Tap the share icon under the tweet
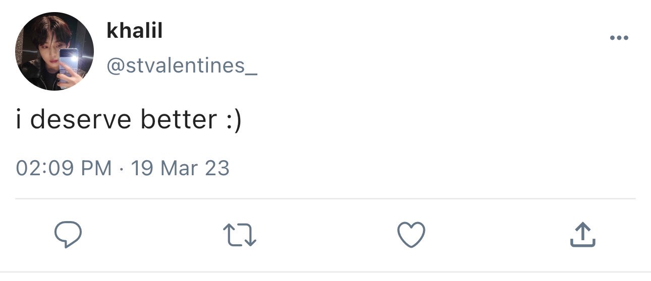The image size is (651, 281). point(583,235)
